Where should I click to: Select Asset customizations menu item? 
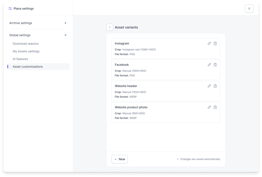coord(38,67)
